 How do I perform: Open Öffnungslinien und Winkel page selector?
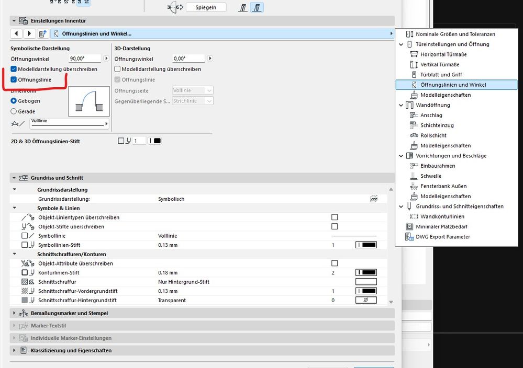click(222, 33)
